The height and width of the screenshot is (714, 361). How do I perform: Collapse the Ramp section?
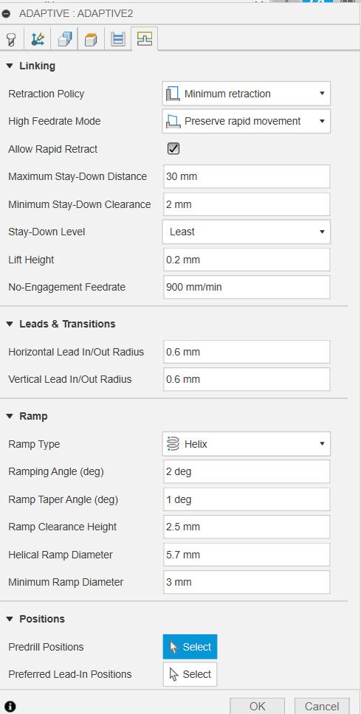(10, 416)
